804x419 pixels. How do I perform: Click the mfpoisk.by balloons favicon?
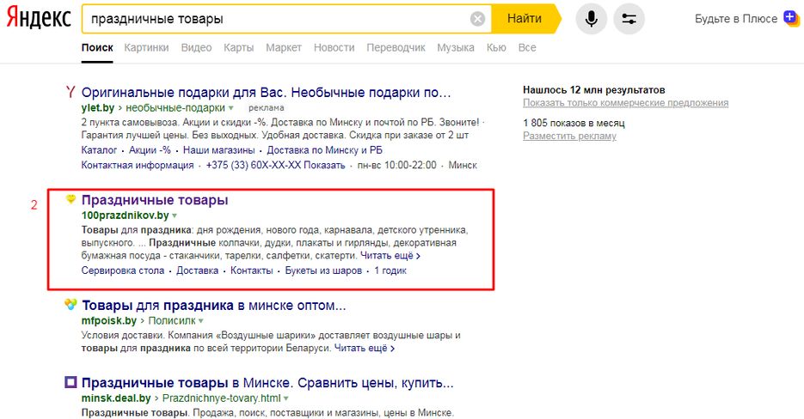click(71, 305)
